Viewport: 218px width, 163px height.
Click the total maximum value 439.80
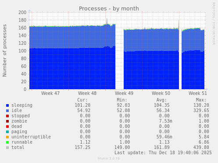coord(201,148)
